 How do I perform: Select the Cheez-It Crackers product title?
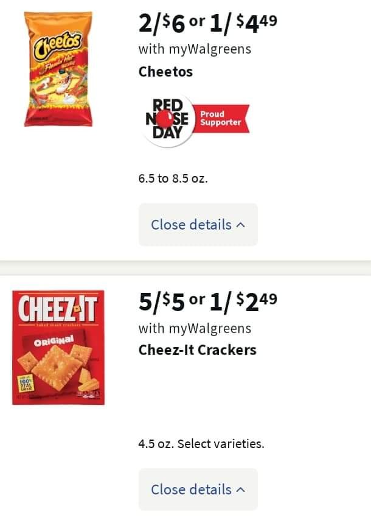pos(197,350)
